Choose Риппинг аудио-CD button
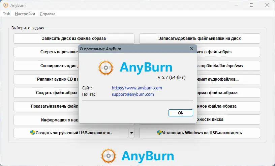Viewport: 275px width, 166px height. pos(46,79)
